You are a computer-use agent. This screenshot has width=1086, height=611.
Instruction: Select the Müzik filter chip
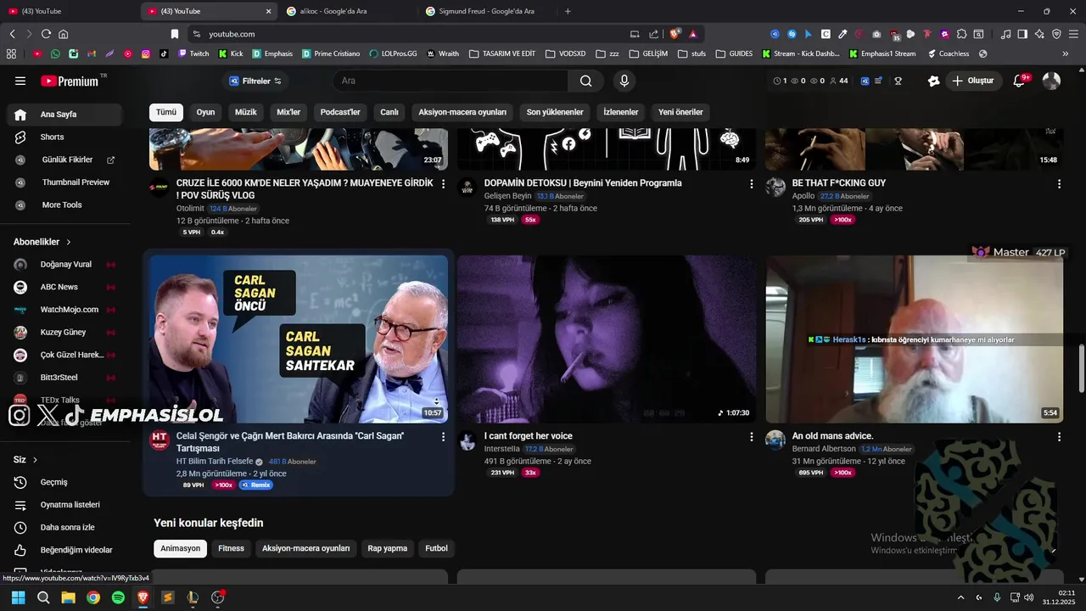point(245,112)
